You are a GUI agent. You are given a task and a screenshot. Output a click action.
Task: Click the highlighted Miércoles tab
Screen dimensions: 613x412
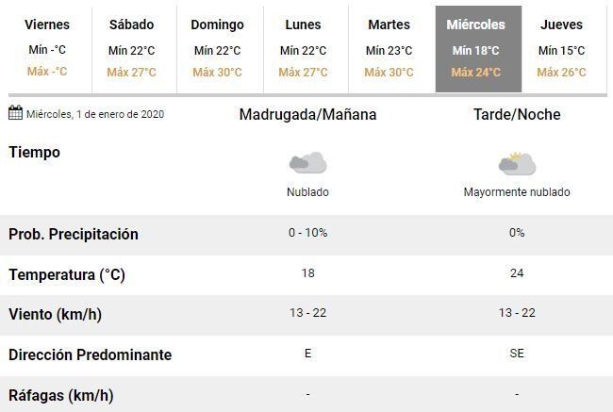point(475,49)
